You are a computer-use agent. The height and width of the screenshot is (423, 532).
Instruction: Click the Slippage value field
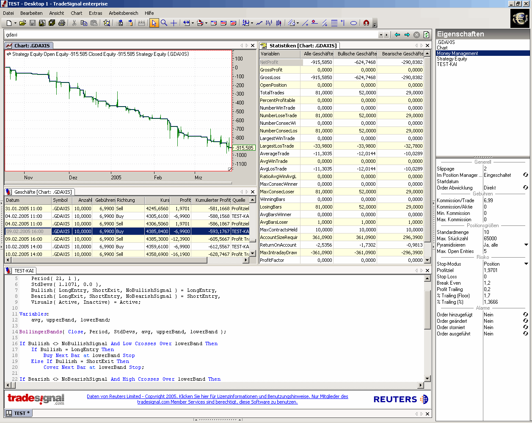pyautogui.click(x=506, y=168)
